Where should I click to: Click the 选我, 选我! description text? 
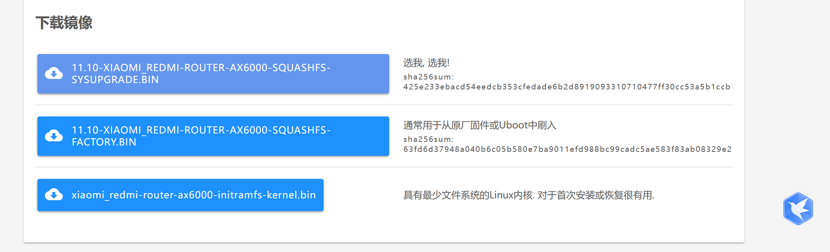pos(426,63)
